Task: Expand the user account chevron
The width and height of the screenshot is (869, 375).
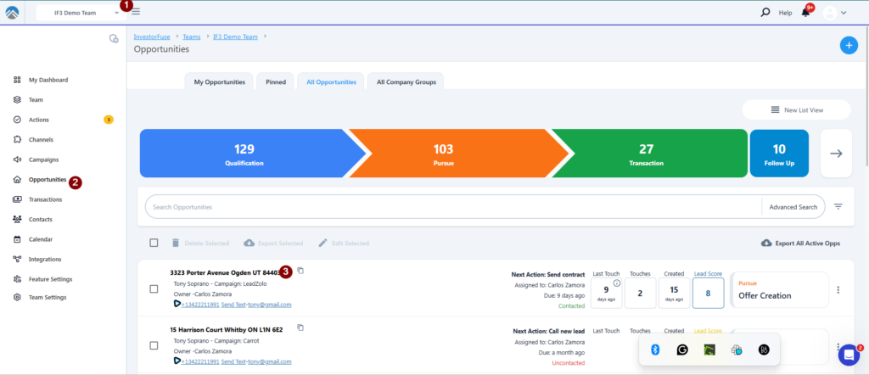Action: (844, 13)
